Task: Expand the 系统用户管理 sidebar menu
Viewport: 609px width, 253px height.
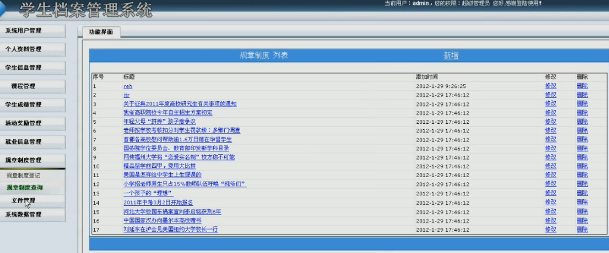Action: coord(33,31)
